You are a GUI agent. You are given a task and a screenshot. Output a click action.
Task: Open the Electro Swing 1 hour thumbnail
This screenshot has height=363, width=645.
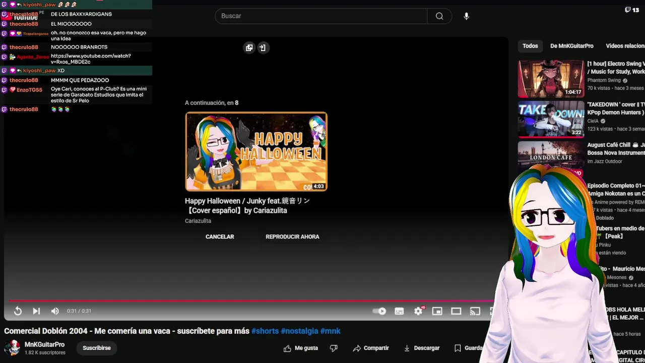[551, 79]
